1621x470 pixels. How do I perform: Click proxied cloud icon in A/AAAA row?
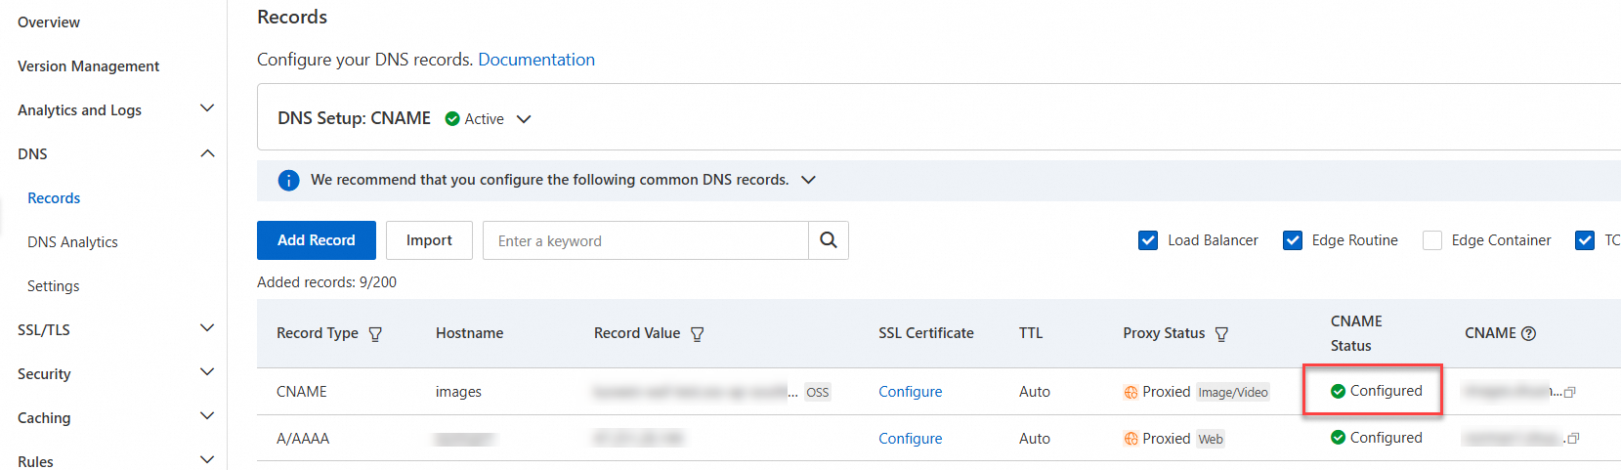tap(1130, 439)
